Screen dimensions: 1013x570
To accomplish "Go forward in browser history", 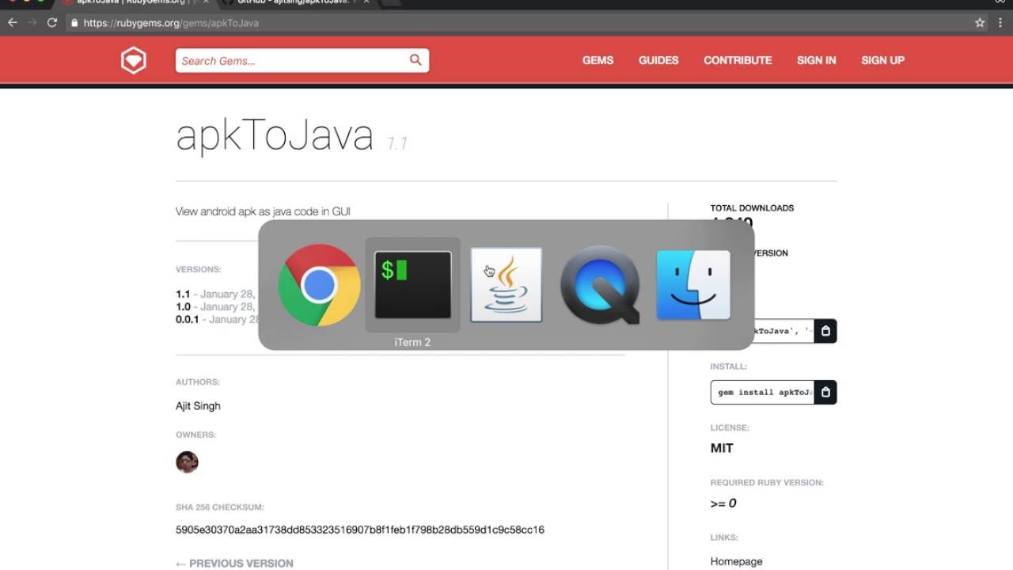I will 32,23.
